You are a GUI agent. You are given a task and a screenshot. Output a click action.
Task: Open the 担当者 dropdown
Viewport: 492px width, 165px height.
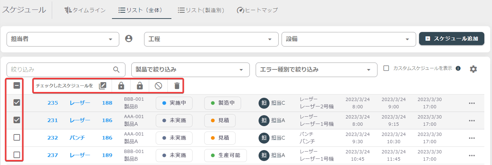[63, 39]
